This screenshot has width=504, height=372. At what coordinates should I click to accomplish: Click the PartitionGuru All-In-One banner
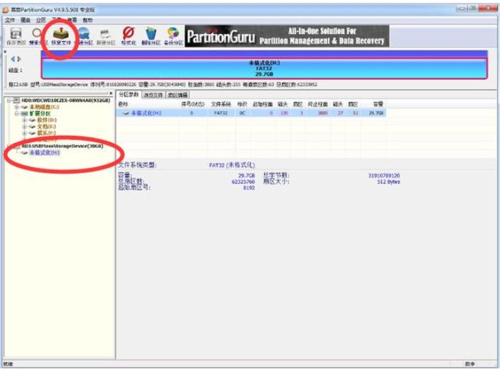click(287, 36)
